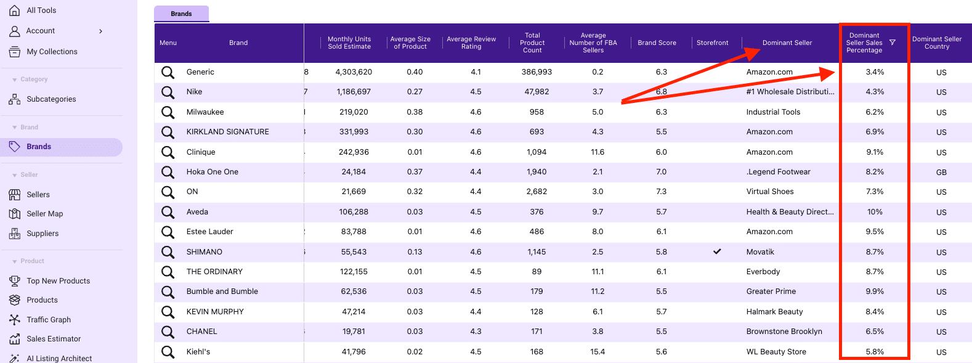Click the Account person icon
Screen dimensions: 972x363
pos(15,31)
